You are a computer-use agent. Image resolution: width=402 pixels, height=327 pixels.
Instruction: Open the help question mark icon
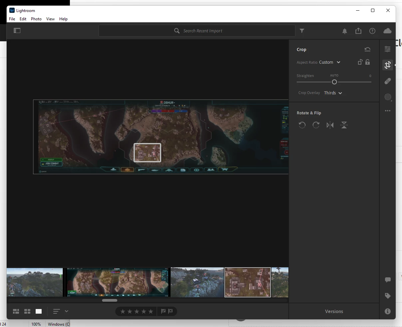point(372,31)
